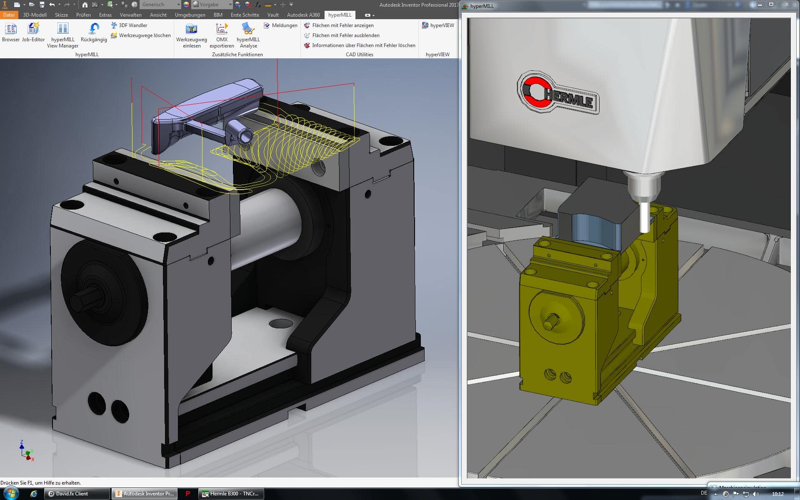Launch the 3DF Wandler tool

[x=129, y=25]
